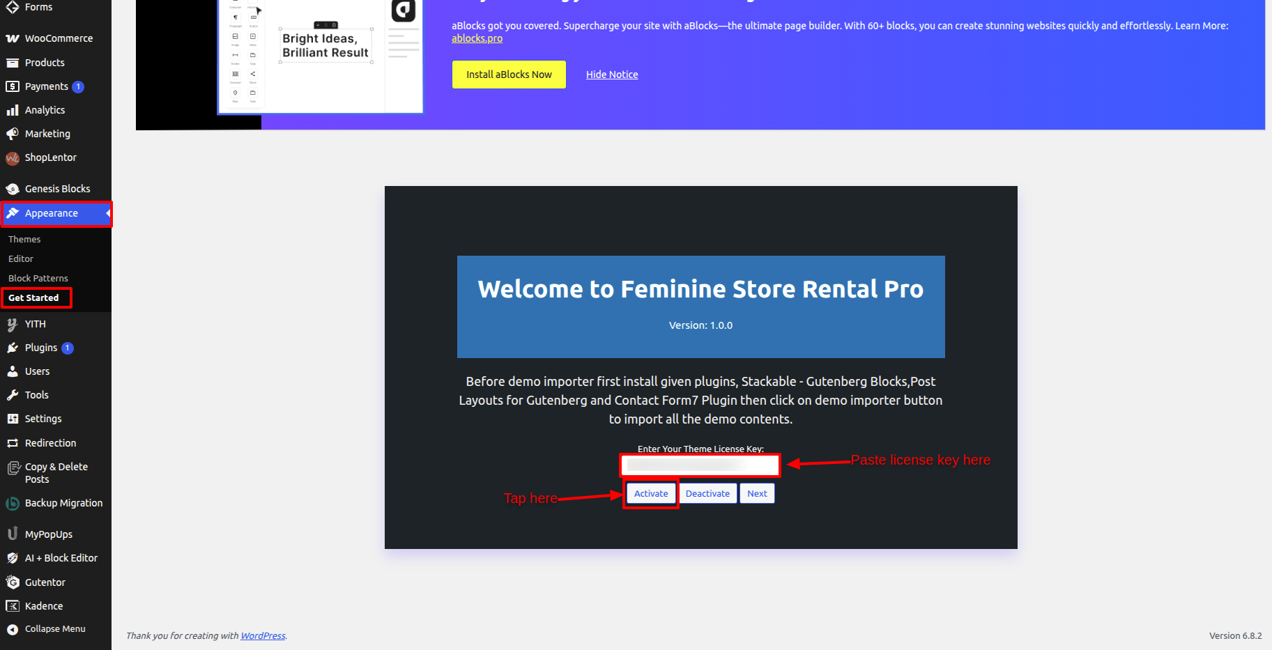1272x650 pixels.
Task: Go to the Themes submenu
Action: point(24,240)
